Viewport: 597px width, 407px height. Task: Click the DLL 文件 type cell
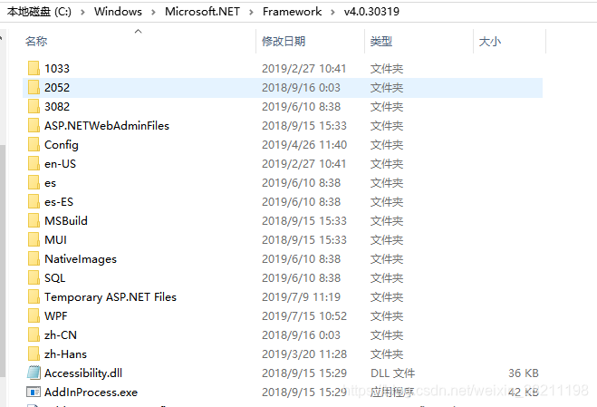(392, 373)
